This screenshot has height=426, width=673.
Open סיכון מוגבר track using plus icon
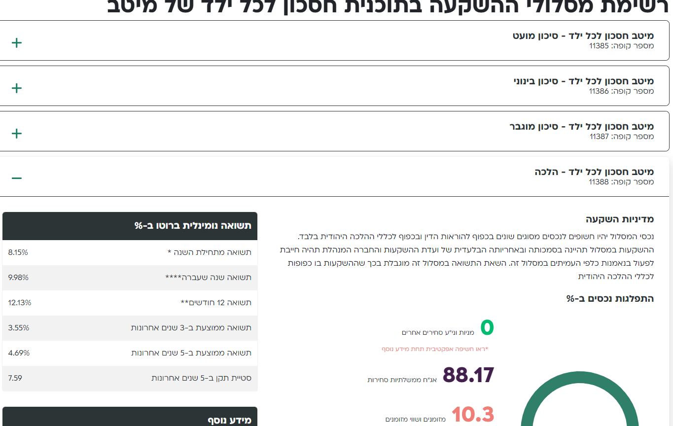(17, 134)
